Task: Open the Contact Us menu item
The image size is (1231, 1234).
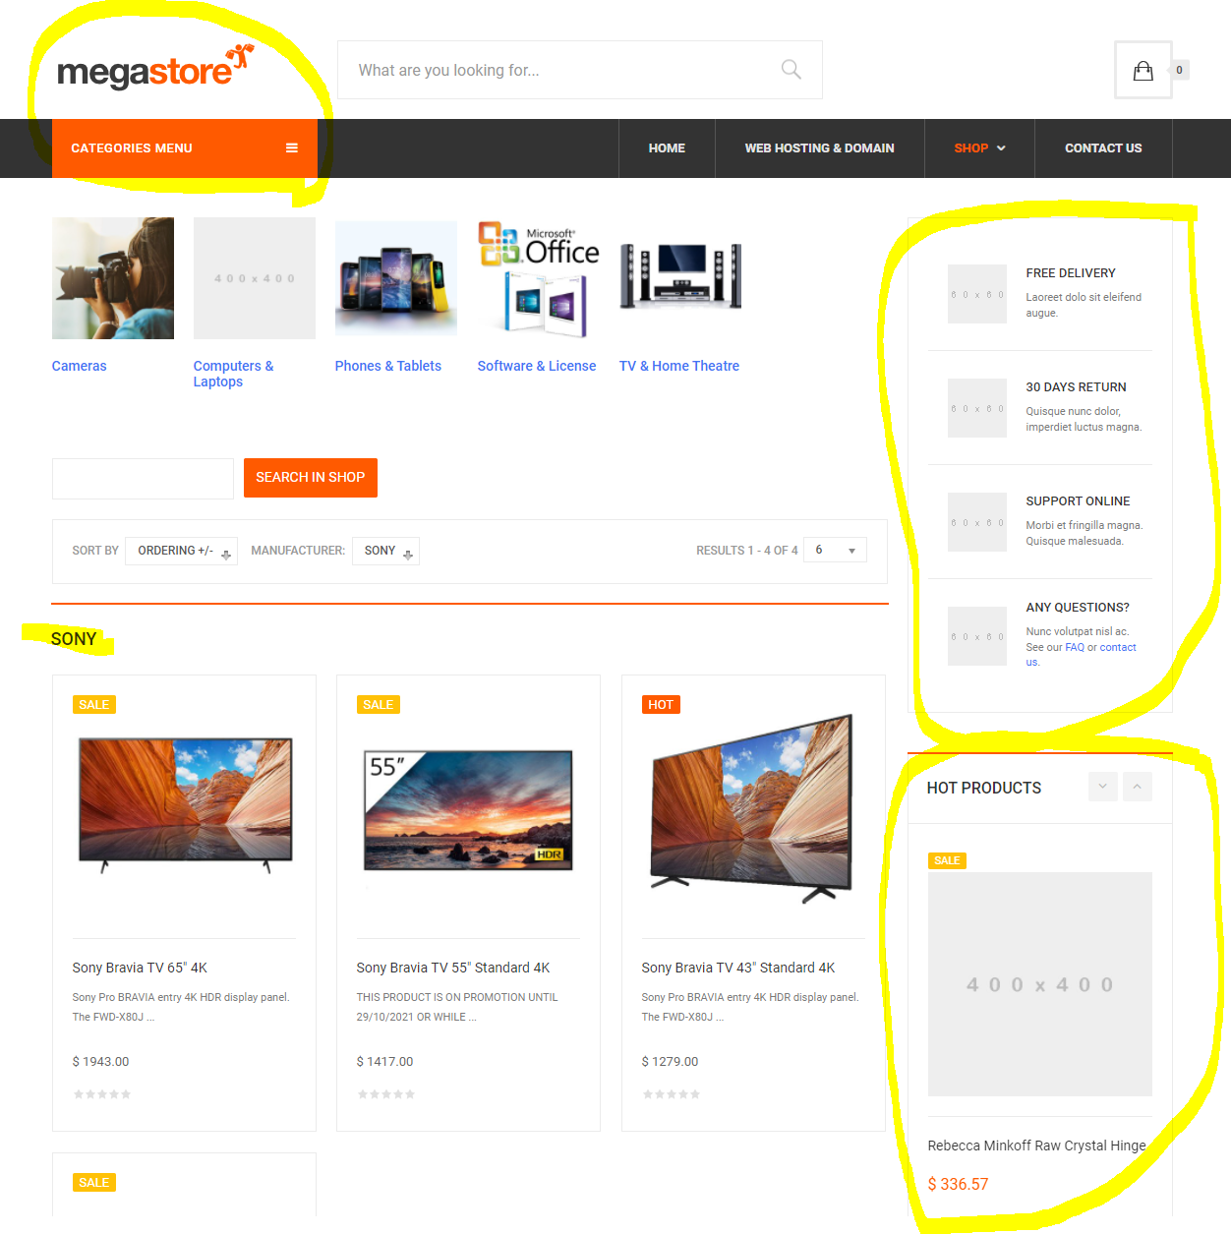Action: pos(1103,148)
